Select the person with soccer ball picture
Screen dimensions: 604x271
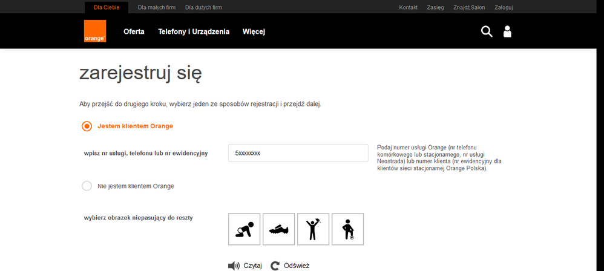pos(348,229)
